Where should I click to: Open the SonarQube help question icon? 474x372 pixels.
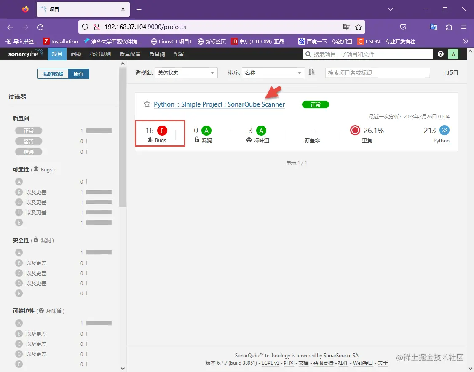coord(440,54)
